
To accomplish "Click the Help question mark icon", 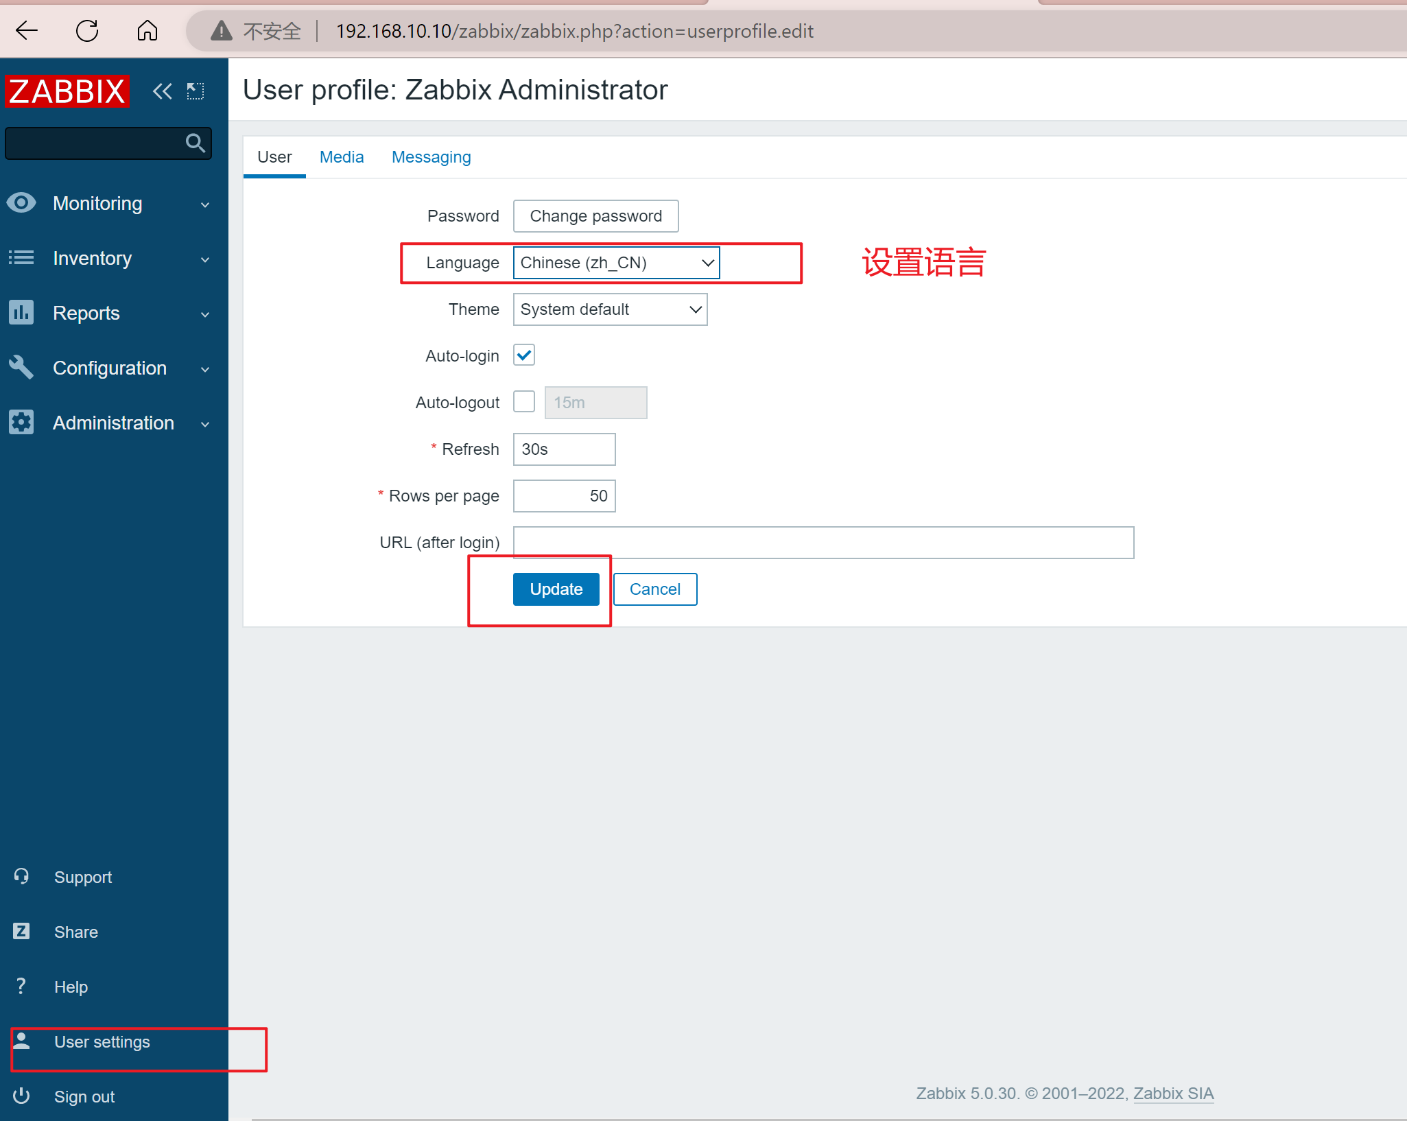I will pyautogui.click(x=21, y=987).
